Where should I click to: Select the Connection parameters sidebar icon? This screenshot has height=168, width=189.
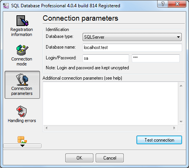[x=22, y=85]
